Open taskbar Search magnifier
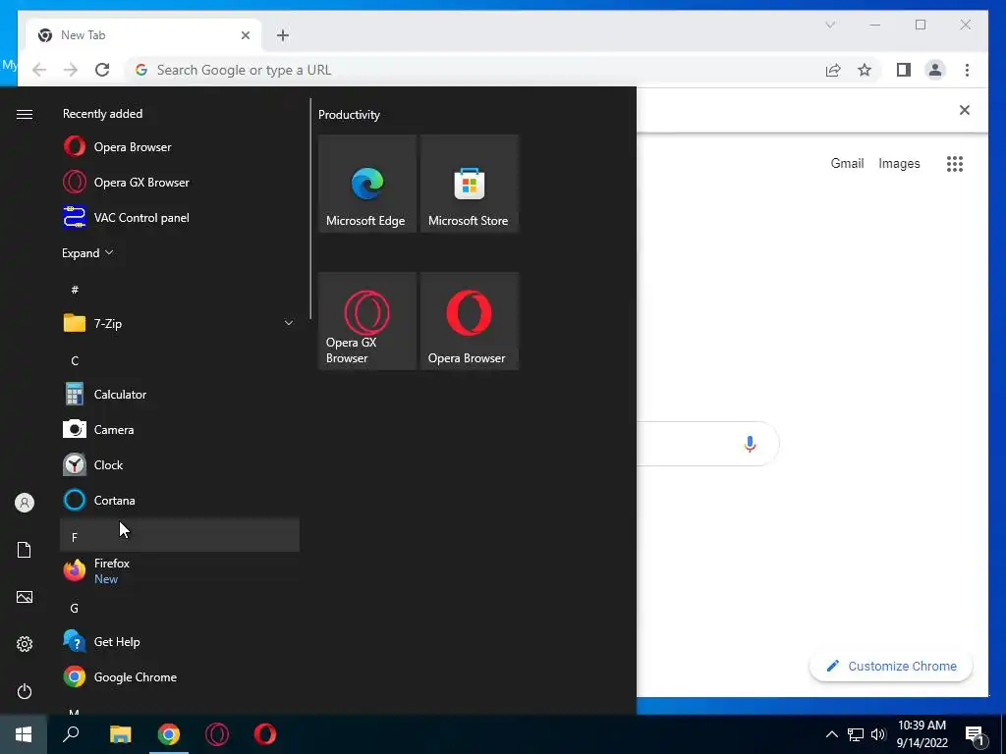 pos(71,734)
